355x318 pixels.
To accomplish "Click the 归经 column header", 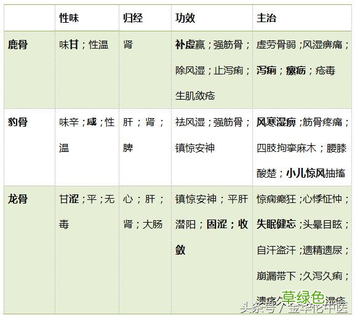I will pos(133,18).
